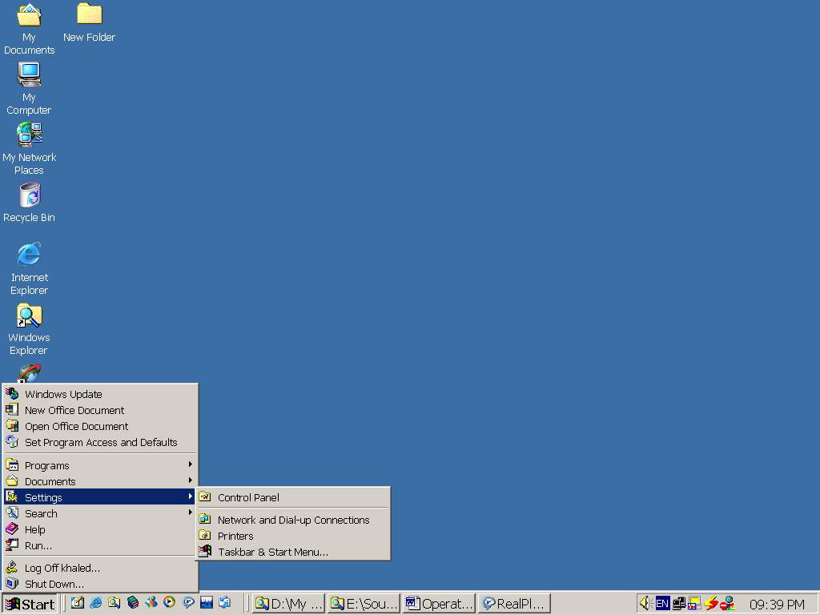Choose New Office Document
This screenshot has width=820, height=615.
tap(100, 411)
